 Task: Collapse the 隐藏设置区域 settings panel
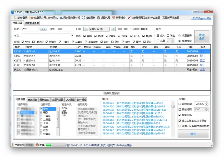point(112,93)
